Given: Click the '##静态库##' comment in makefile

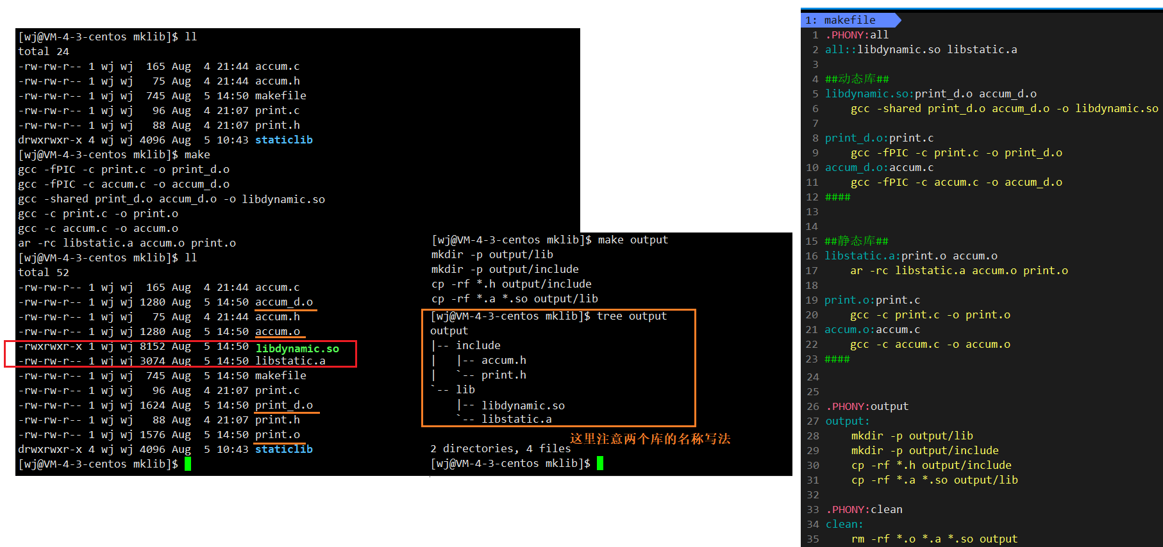Looking at the screenshot, I should pyautogui.click(x=856, y=241).
